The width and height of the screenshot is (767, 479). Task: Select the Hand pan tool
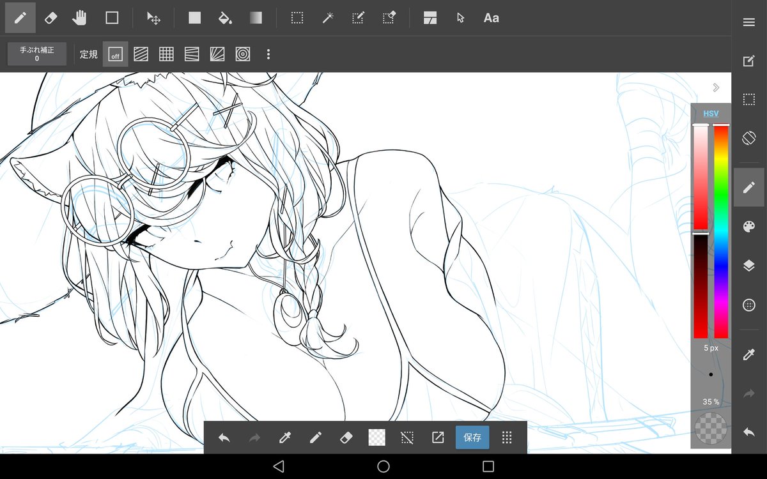pos(80,18)
